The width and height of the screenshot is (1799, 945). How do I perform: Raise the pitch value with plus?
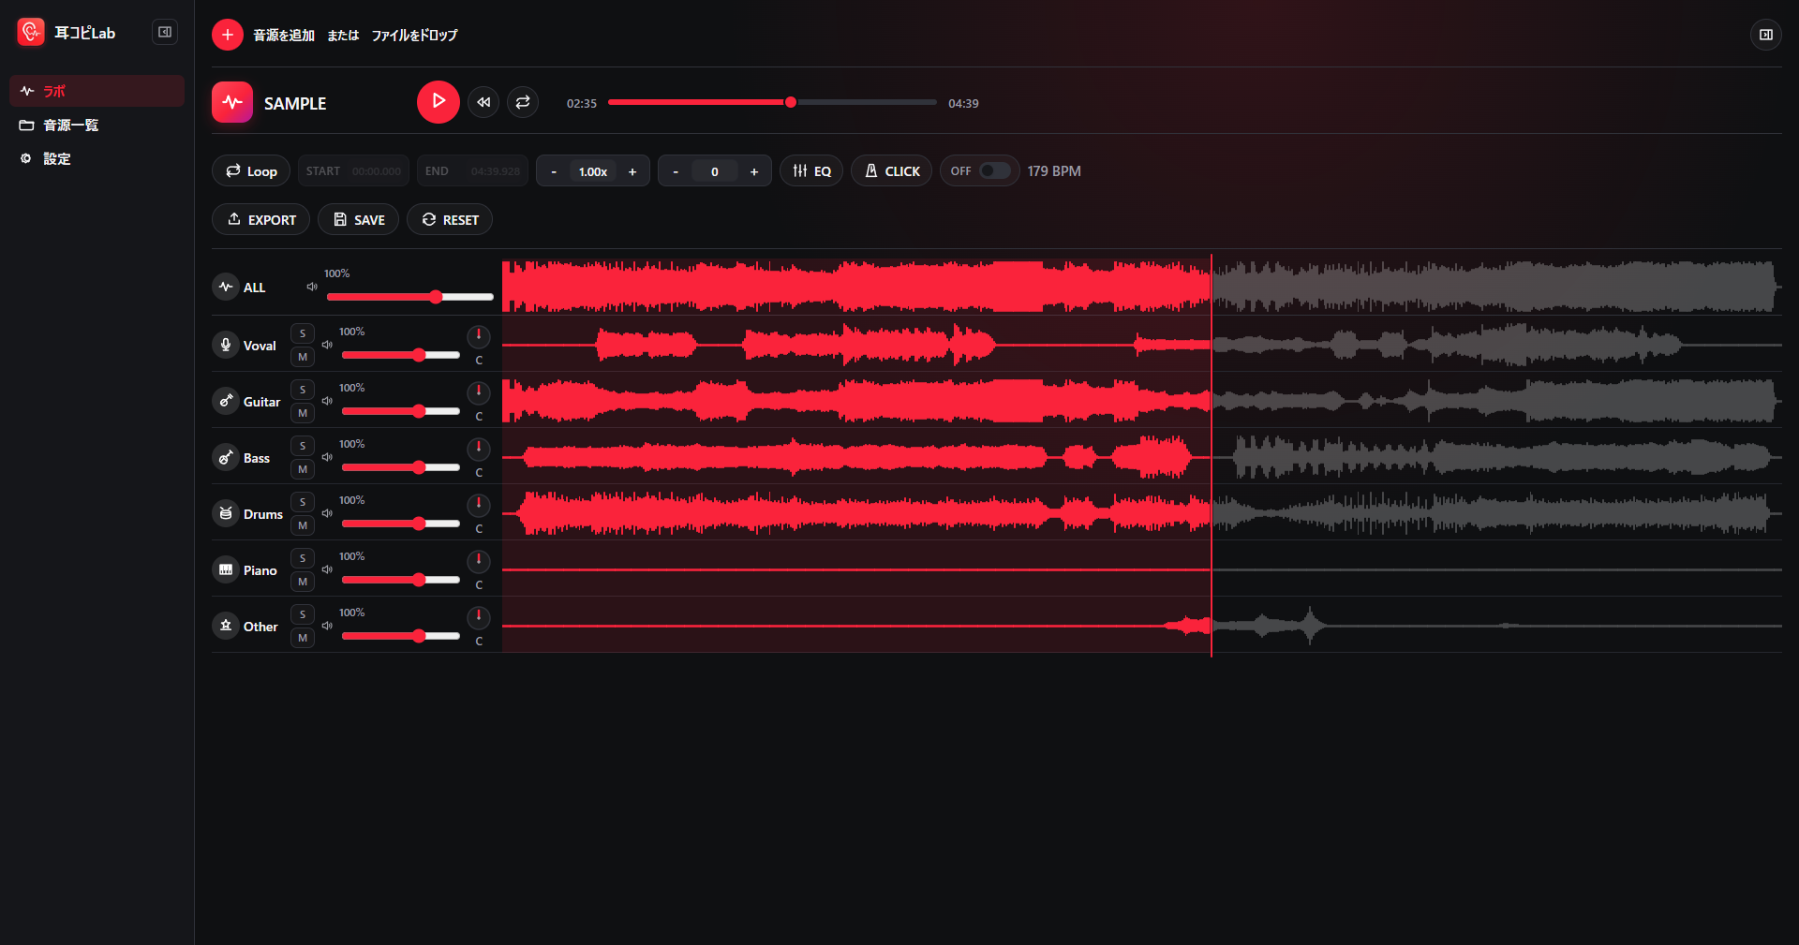click(x=754, y=171)
